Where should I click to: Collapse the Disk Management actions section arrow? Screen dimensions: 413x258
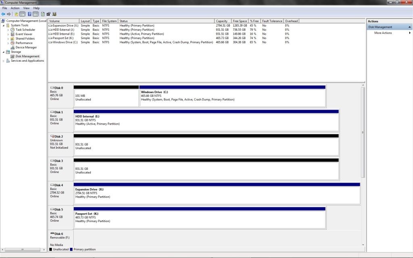pos(410,27)
